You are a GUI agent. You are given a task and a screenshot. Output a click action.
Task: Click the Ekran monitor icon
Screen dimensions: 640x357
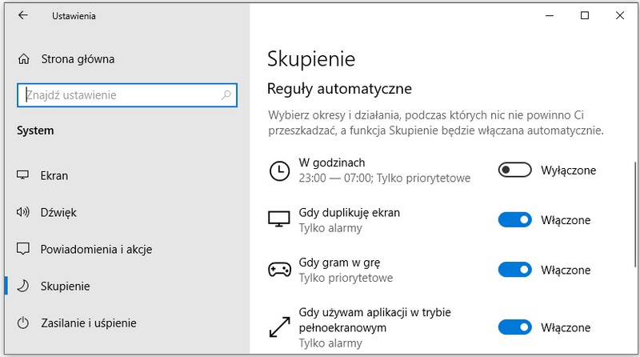23,176
